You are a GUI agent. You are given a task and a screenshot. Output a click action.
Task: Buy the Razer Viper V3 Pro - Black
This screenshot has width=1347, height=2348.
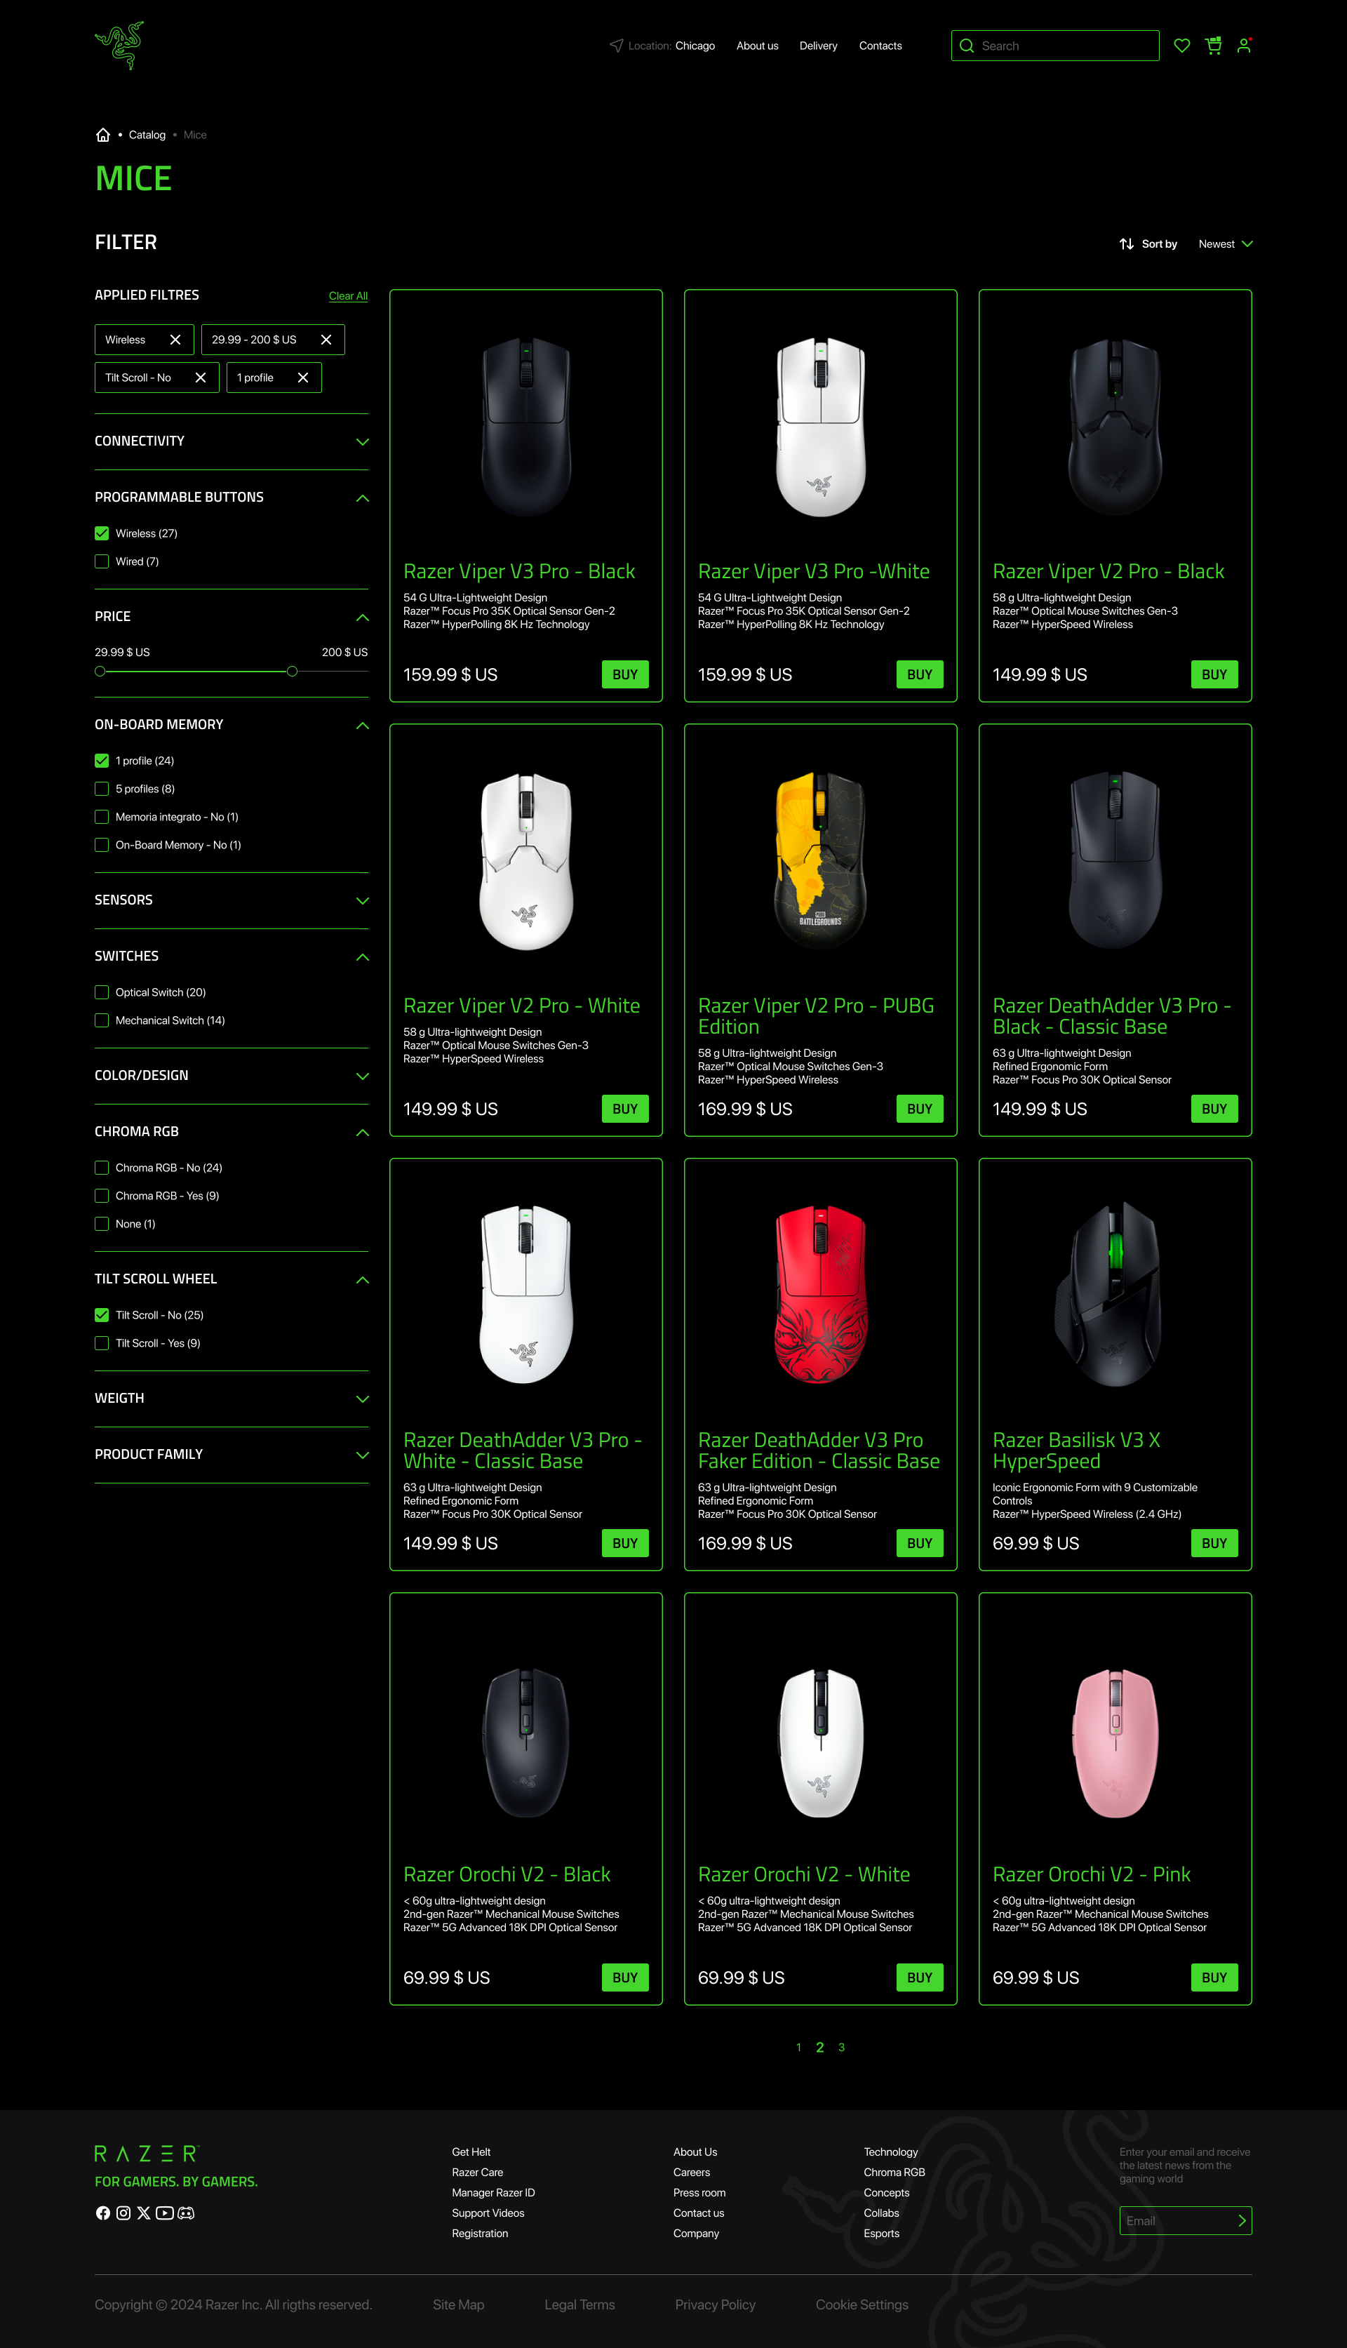tap(624, 674)
